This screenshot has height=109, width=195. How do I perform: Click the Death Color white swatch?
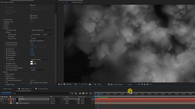click(32, 64)
